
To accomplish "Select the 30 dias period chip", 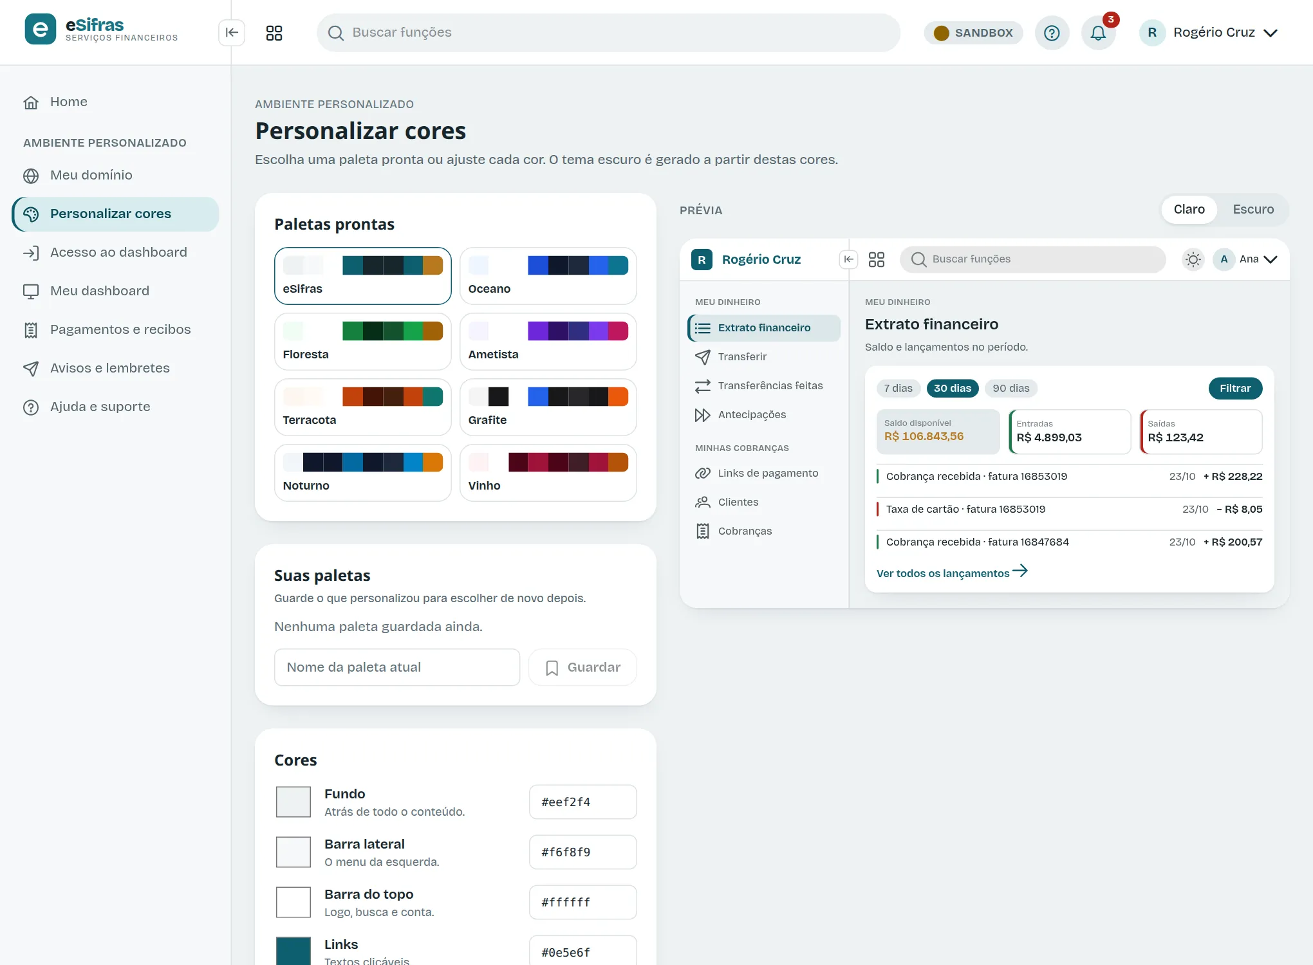I will pos(953,388).
